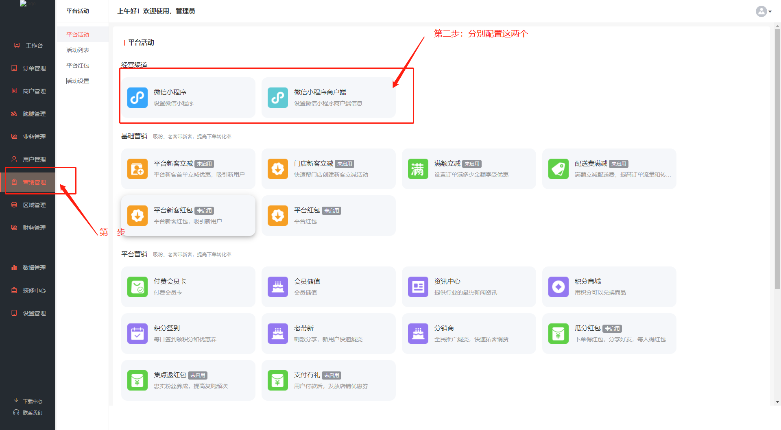Select the 付费会员卡 green card icon
781x430 pixels.
click(x=137, y=287)
